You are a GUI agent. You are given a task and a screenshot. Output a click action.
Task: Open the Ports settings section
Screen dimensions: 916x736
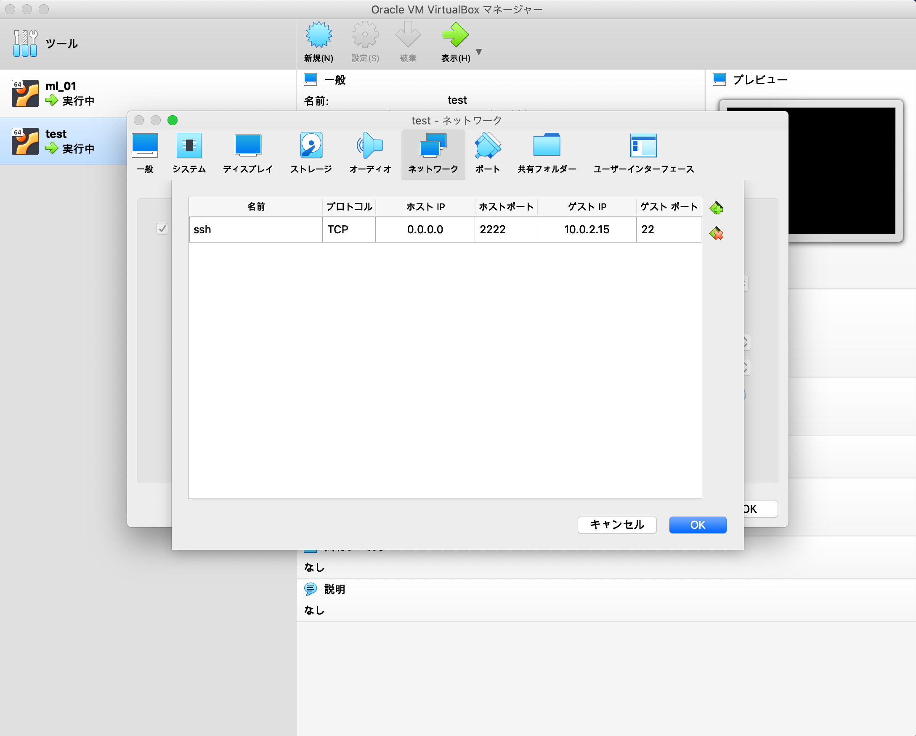487,154
